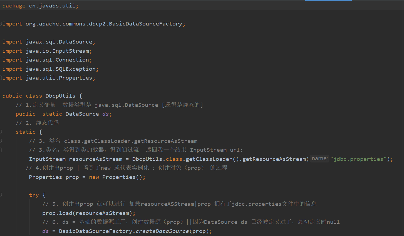Image resolution: width=404 pixels, height=236 pixels.
Task: Click the comment starting '// 1.定义变量'
Action: point(109,105)
